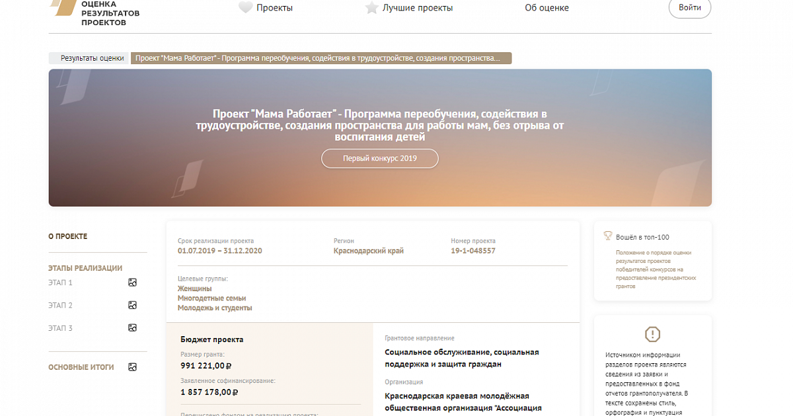The height and width of the screenshot is (416, 793).
Task: Click the heart icon beside Проекты
Action: coord(245,8)
